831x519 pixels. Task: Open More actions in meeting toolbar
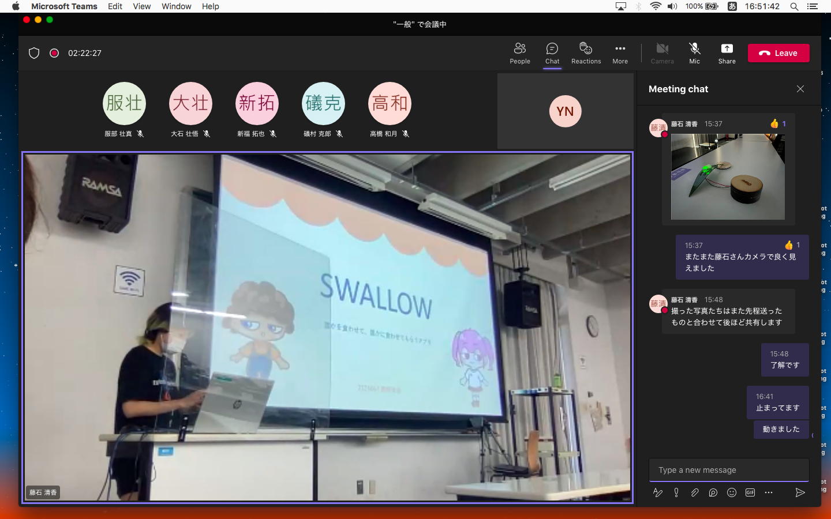pyautogui.click(x=620, y=53)
